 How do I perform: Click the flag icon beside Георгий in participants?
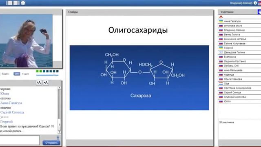(221, 48)
